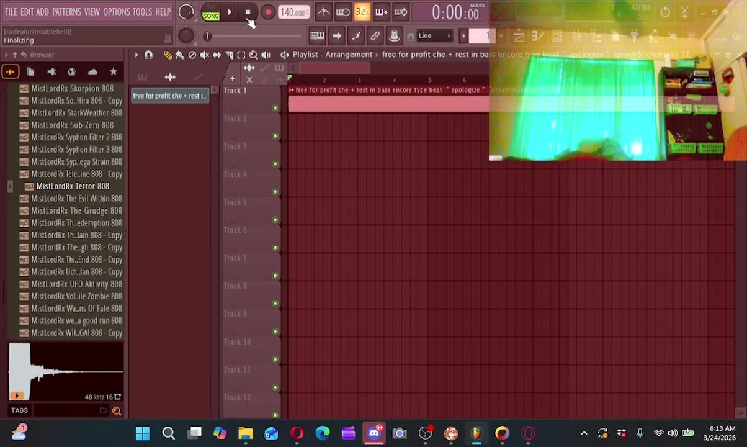Click the playlist snap magnet icon
Viewport: 747px width, 447px height.
pos(148,55)
